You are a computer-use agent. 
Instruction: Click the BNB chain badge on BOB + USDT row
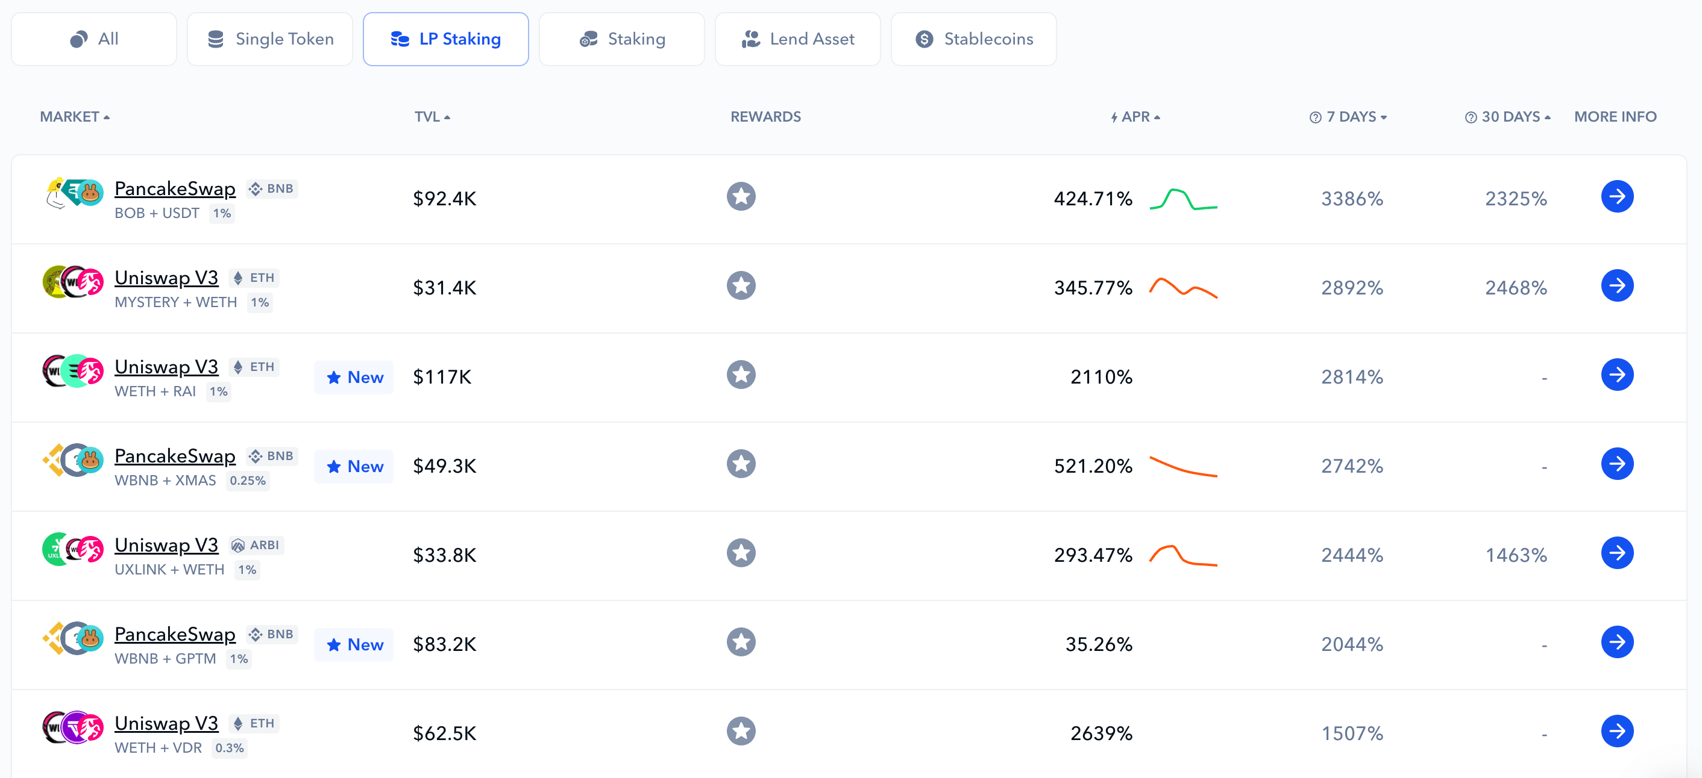click(272, 188)
